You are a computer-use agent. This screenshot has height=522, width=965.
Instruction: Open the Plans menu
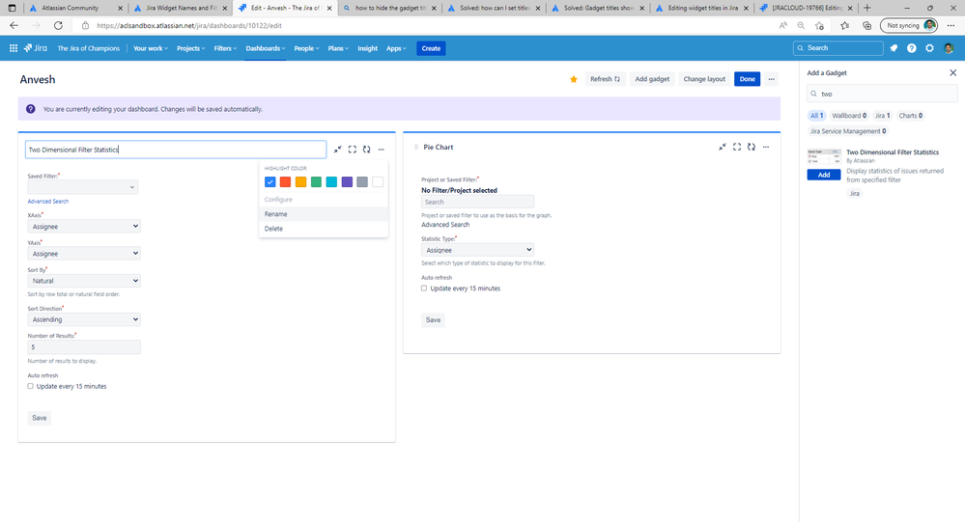(338, 48)
